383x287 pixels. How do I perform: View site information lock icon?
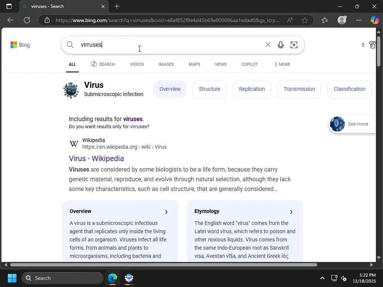(47, 20)
